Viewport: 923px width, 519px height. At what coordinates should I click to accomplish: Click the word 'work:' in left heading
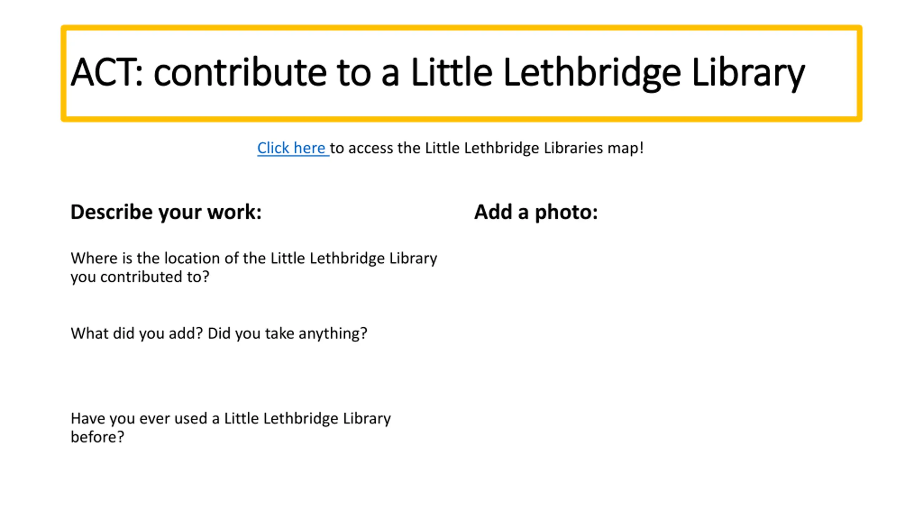click(x=234, y=212)
